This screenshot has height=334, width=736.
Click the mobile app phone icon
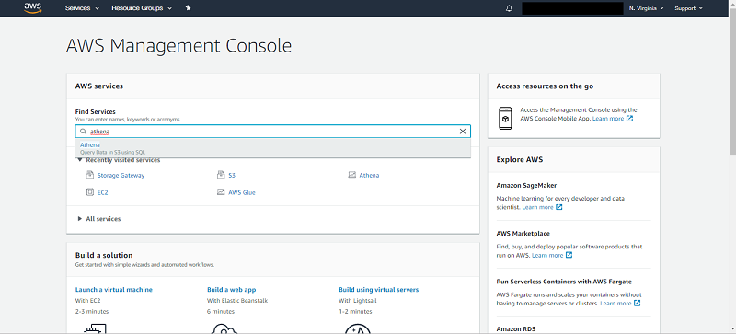pyautogui.click(x=505, y=118)
